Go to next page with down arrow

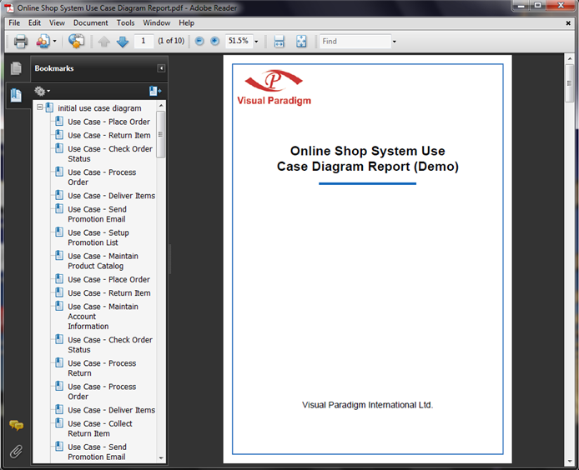pyautogui.click(x=123, y=42)
